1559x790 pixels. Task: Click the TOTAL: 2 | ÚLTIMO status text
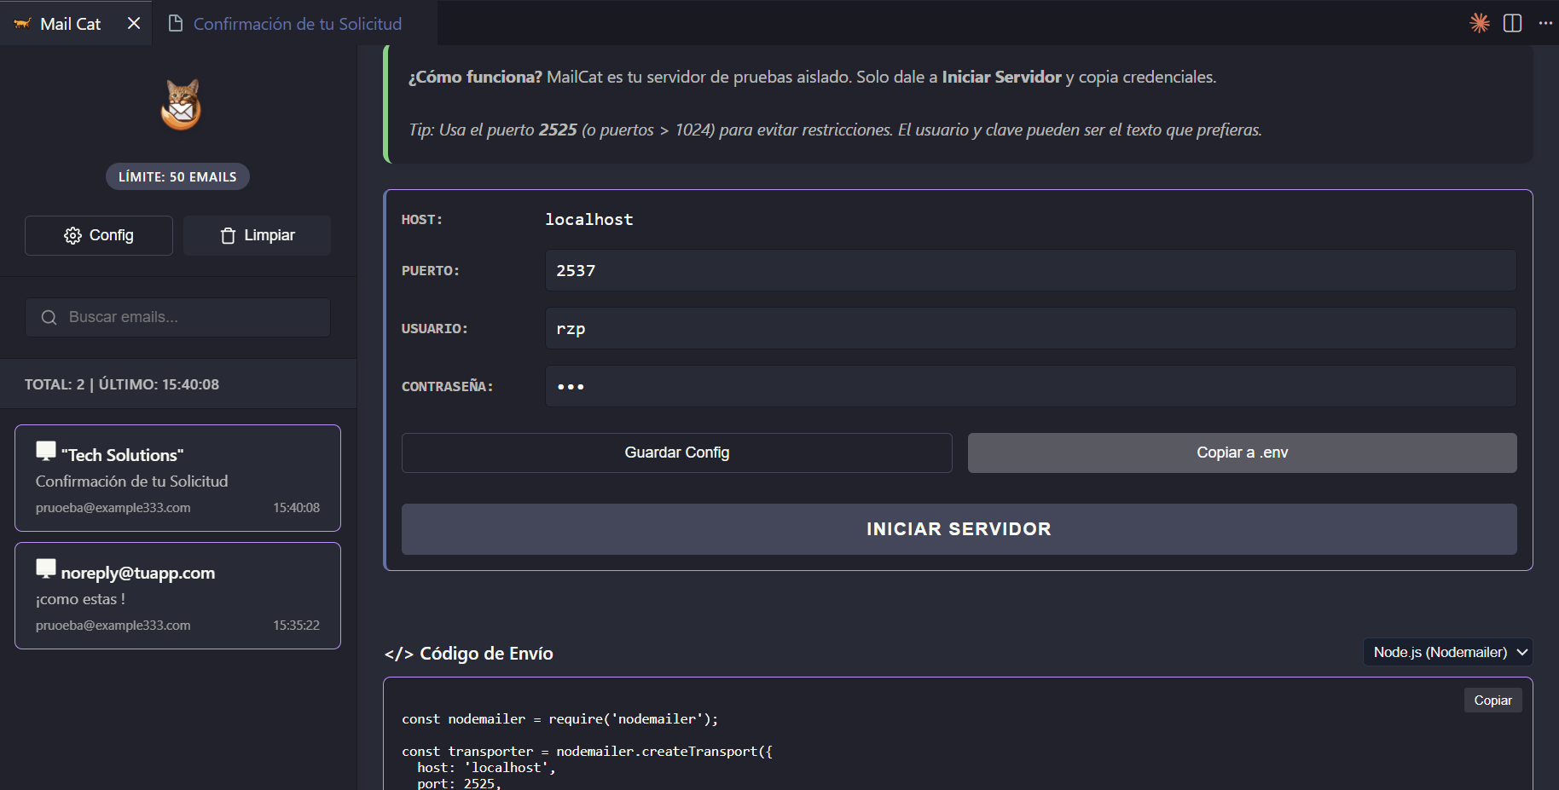122,384
